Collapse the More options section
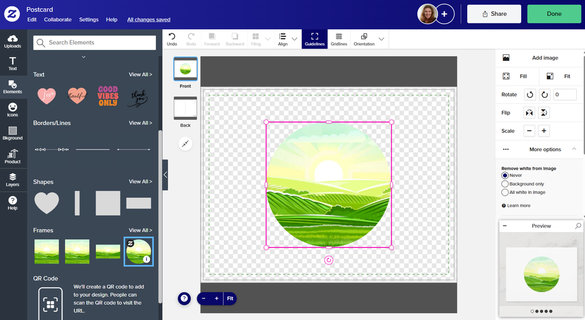Viewport: 585px width, 320px height. (x=574, y=149)
